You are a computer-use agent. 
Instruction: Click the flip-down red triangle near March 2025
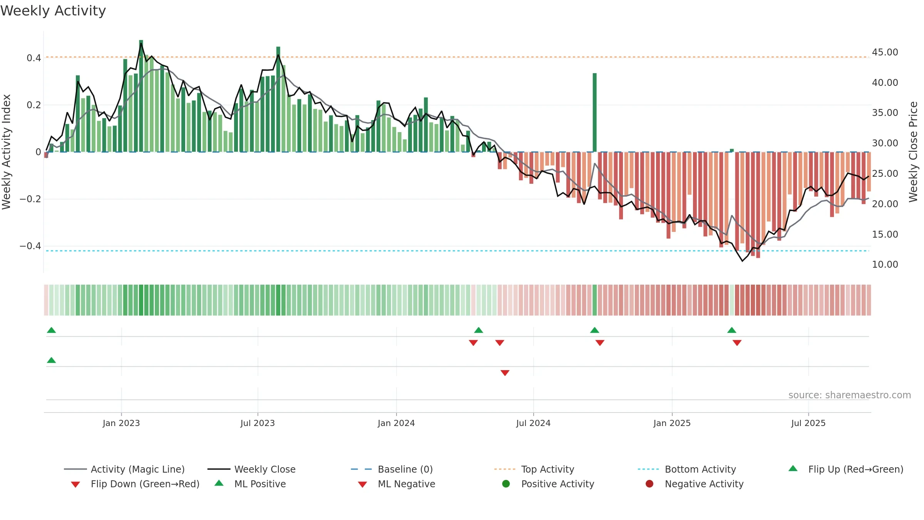tap(737, 343)
